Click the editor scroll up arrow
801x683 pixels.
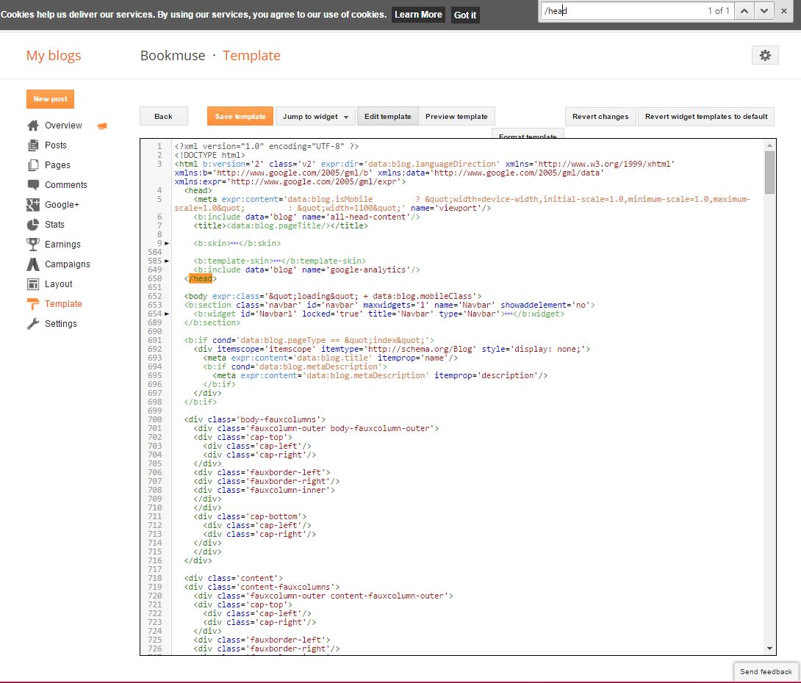[769, 145]
